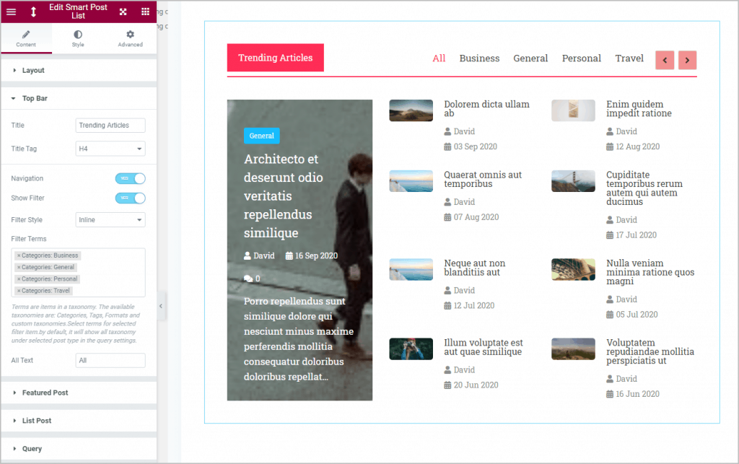This screenshot has height=464, width=739.
Task: Click the author icon next to David on featured article
Action: [x=248, y=255]
